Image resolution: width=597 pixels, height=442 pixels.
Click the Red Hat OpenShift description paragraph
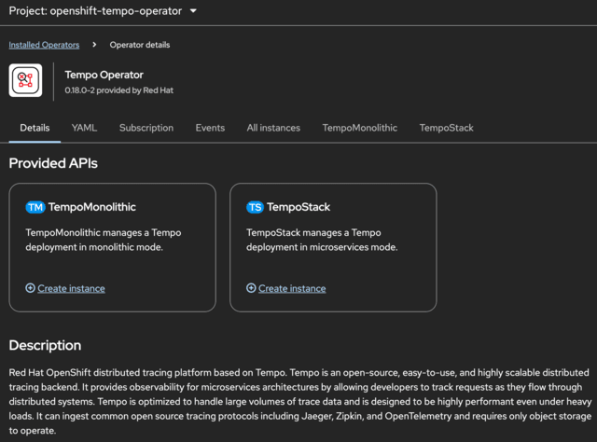click(300, 401)
